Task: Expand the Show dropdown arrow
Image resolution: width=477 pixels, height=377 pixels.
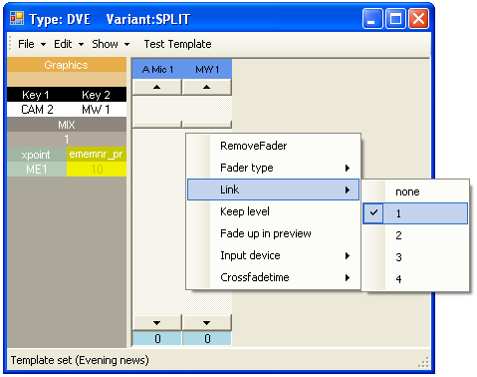Action: (126, 44)
